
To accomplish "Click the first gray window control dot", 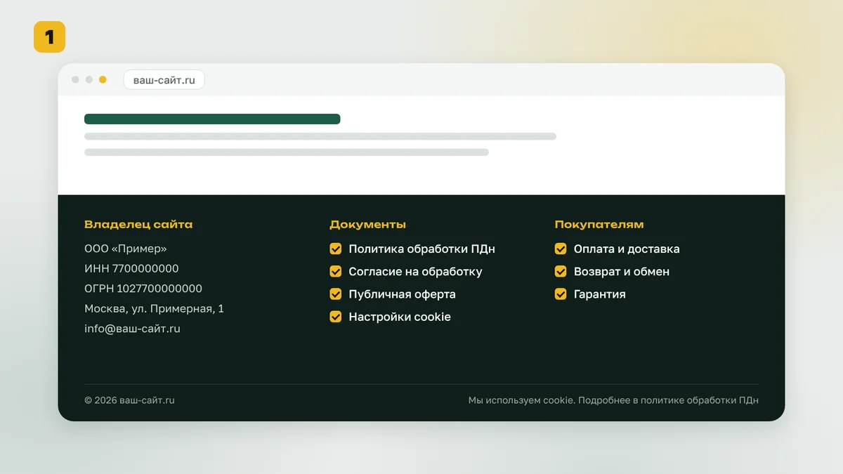I will click(x=75, y=79).
